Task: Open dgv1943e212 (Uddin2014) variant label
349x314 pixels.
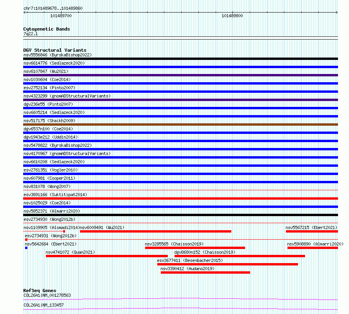Action: 51,137
